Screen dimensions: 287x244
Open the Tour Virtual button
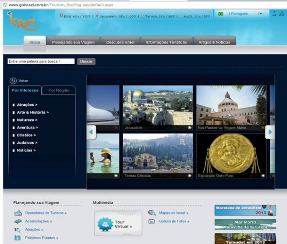118,223
